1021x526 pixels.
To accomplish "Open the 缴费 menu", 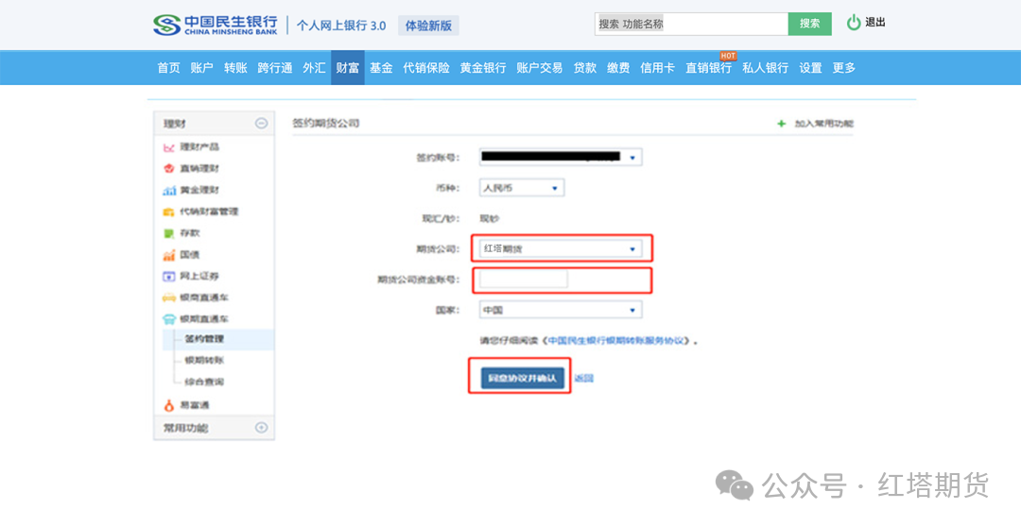I will 618,68.
